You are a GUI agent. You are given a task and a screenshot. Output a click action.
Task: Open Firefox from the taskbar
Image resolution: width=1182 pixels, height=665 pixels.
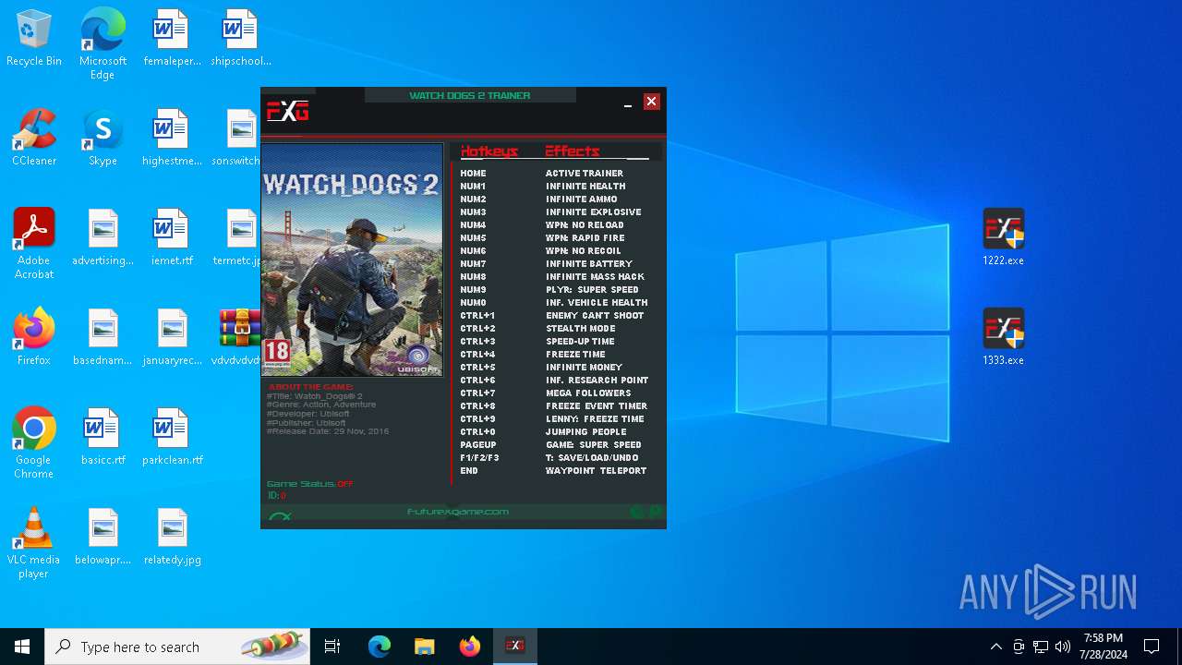tap(469, 646)
